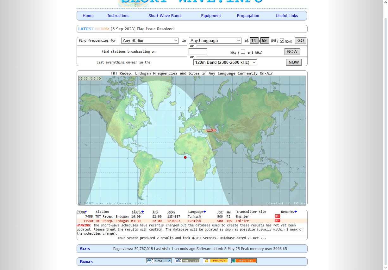388x270 pixels.
Task: Sort results using the Remarks diamond icon
Action: pyautogui.click(x=296, y=212)
